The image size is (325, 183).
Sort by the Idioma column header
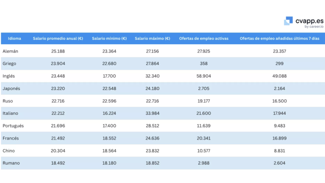pyautogui.click(x=15, y=38)
